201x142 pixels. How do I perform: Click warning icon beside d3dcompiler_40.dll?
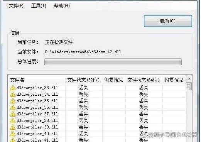pyautogui.click(x=13, y=134)
